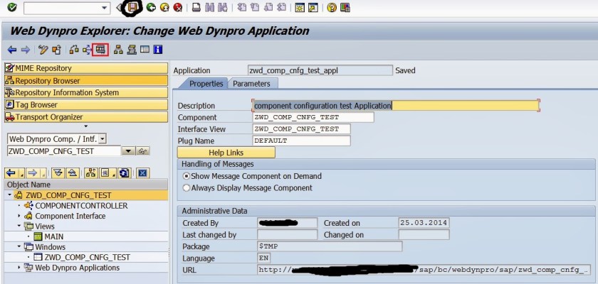598x284 pixels.
Task: Switch to the Properties tab
Action: tap(206, 84)
